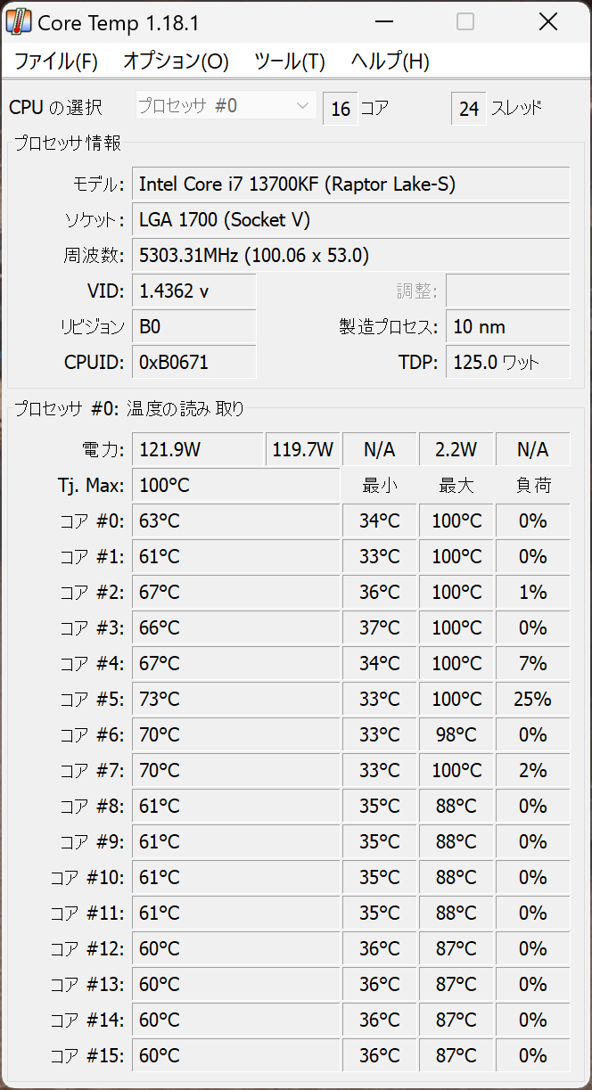Click the power reading 121.9W
This screenshot has height=1090, width=592.
click(197, 449)
